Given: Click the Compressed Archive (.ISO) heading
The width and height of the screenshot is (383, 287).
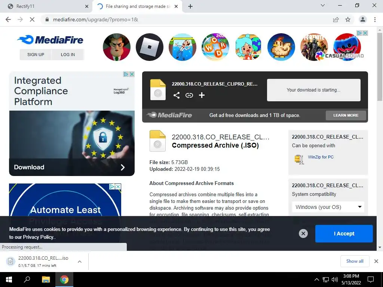Looking at the screenshot, I should click(x=215, y=145).
